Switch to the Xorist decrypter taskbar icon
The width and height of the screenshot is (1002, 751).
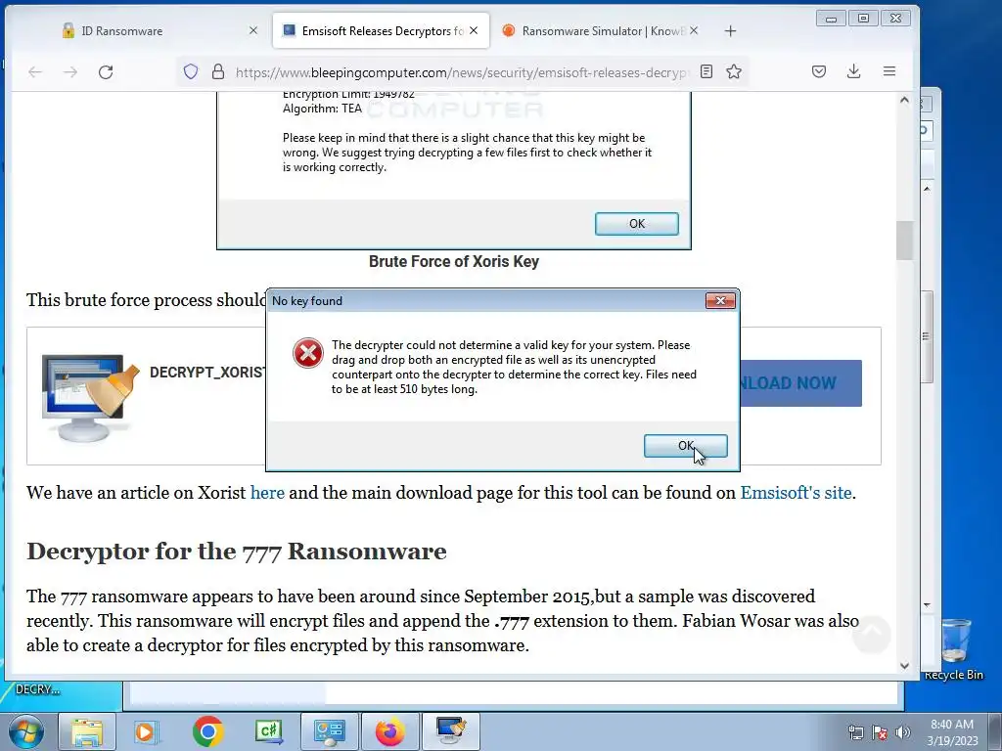click(451, 731)
